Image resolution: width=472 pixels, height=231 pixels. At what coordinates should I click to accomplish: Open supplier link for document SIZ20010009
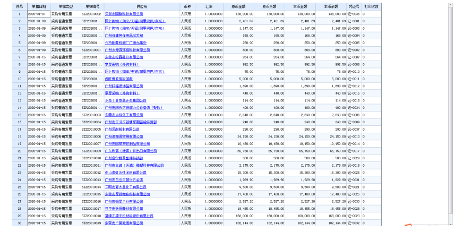tap(131, 151)
